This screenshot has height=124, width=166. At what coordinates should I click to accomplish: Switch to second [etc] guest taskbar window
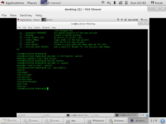pyautogui.click(x=53, y=115)
